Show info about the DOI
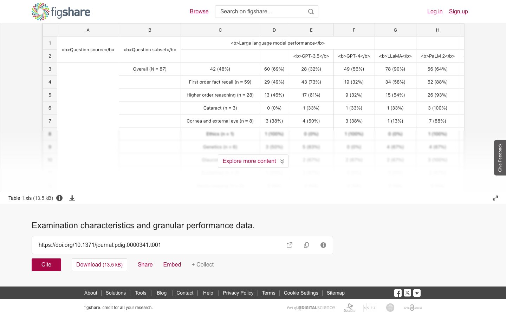Screen dimensions: 506x316 [323, 245]
